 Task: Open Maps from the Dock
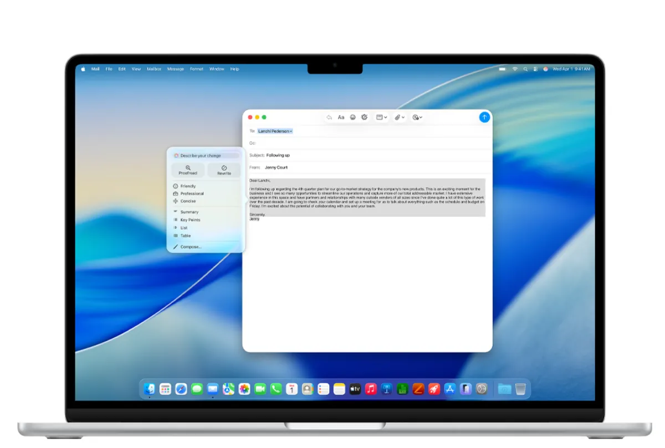pos(228,389)
